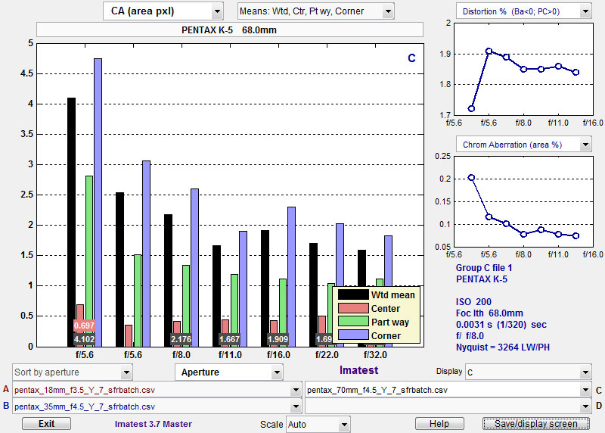Open the Distortion % dropdown
605x433 pixels.
(x=524, y=11)
